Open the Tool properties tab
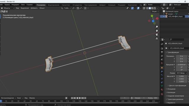 [162, 44]
